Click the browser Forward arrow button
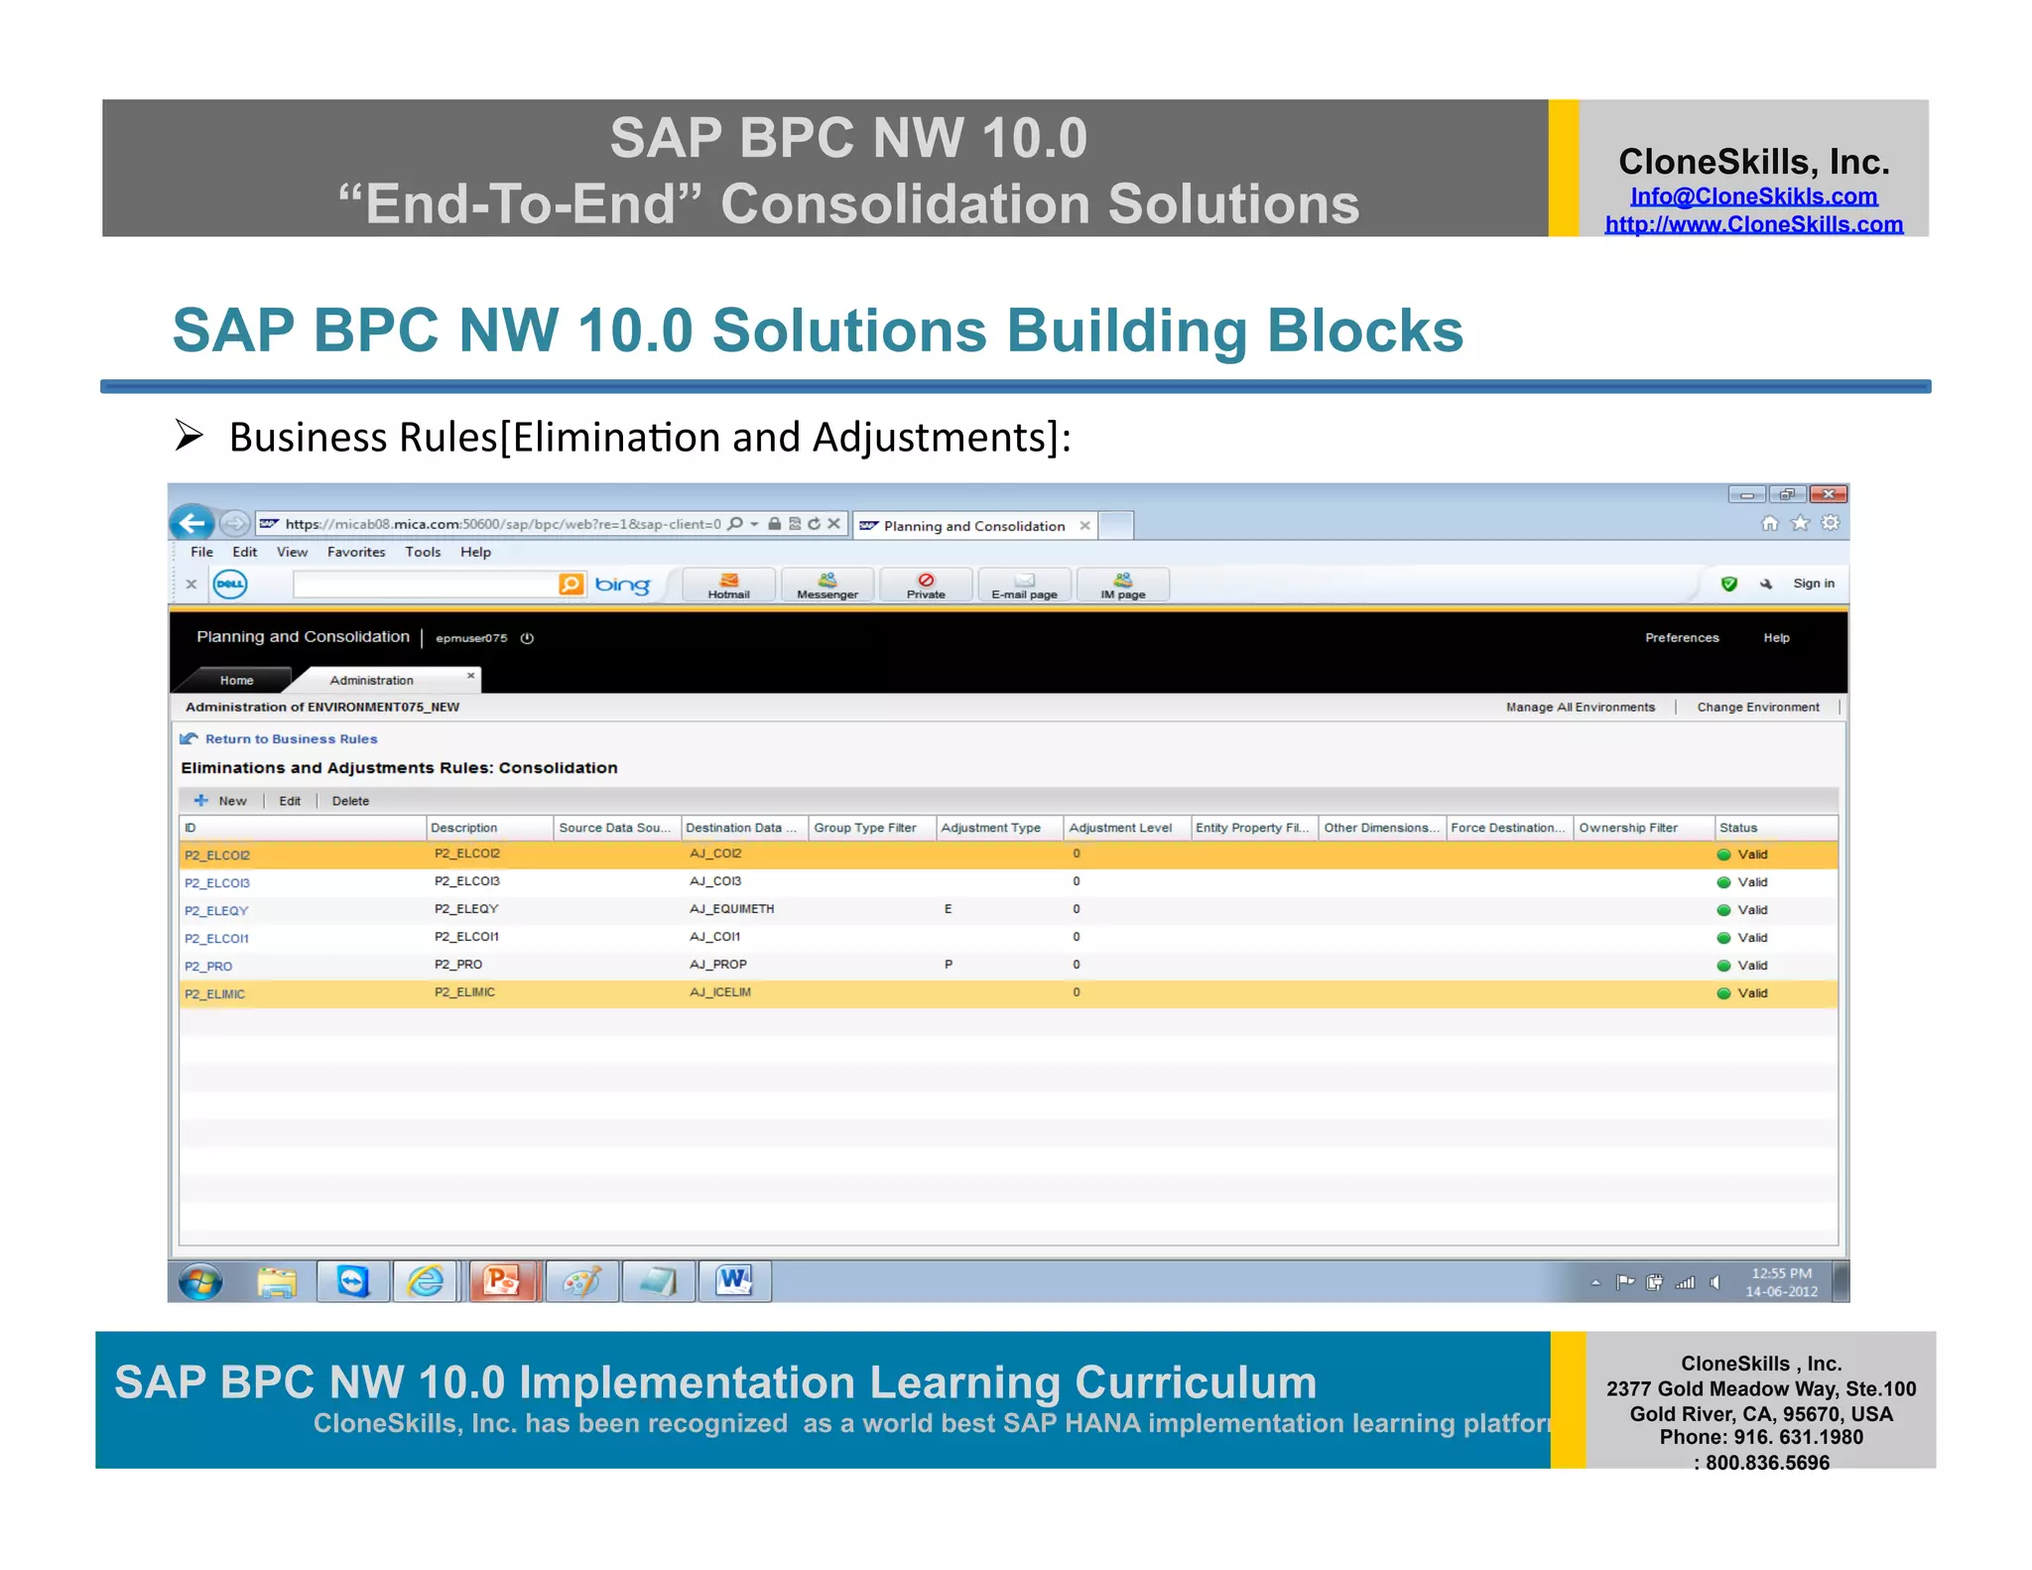The width and height of the screenshot is (2032, 1570). (x=234, y=523)
